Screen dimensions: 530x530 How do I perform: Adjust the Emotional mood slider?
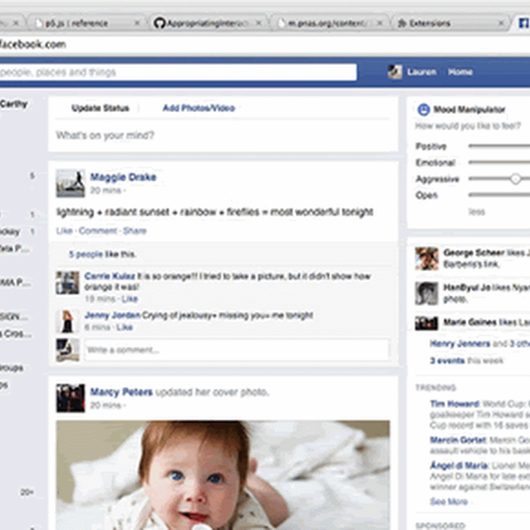coord(500,162)
